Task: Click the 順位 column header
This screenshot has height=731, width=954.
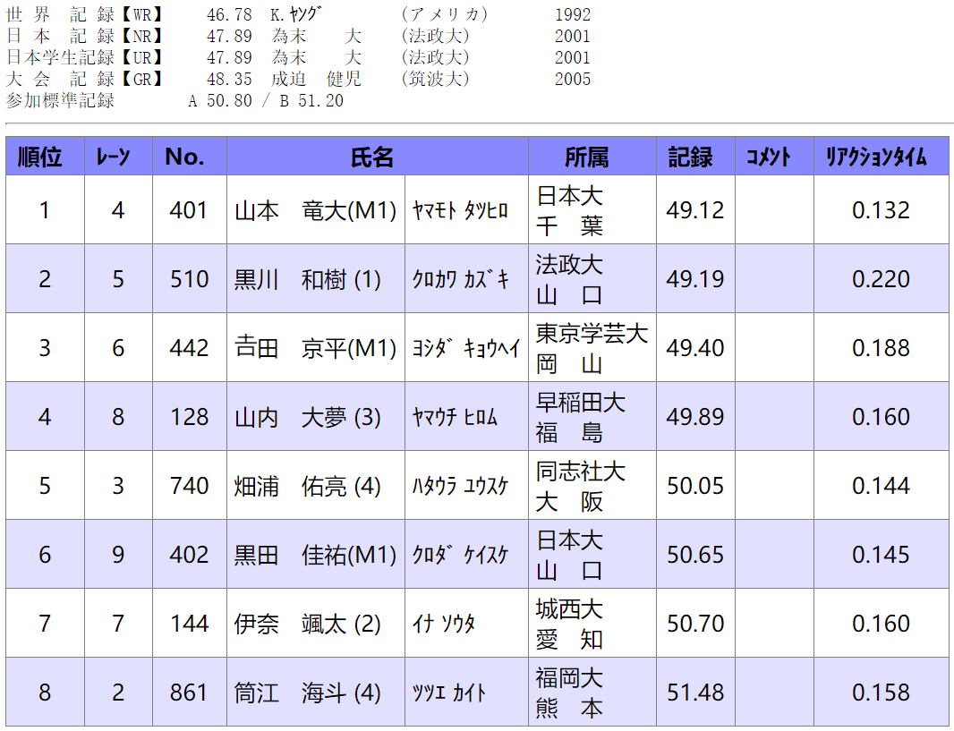Action: [45, 157]
